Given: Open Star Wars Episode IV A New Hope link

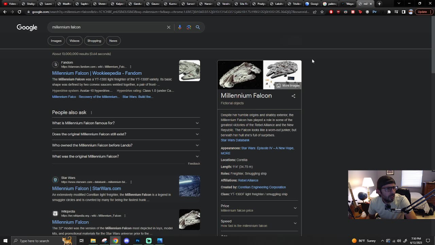Looking at the screenshot, I should tap(267, 148).
